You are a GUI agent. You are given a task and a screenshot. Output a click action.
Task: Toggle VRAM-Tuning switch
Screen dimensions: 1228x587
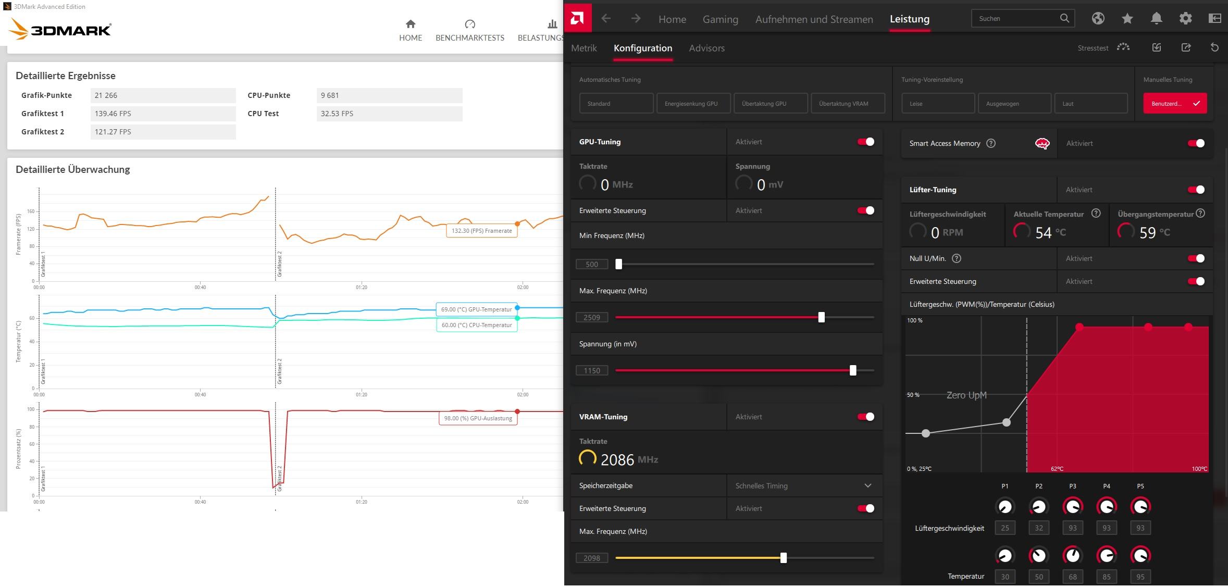[x=866, y=417]
